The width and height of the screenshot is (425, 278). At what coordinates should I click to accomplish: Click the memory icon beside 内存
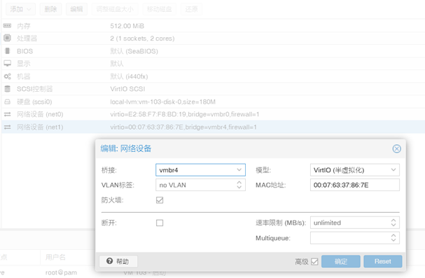(x=7, y=26)
